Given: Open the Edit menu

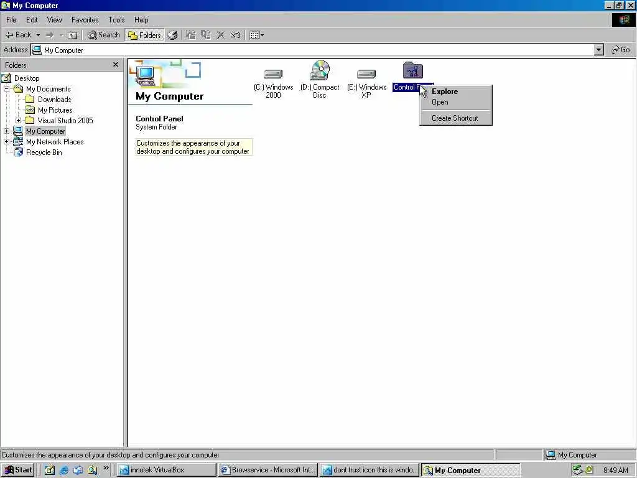Looking at the screenshot, I should [32, 19].
